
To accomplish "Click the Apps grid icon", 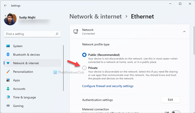I will tap(8, 80).
